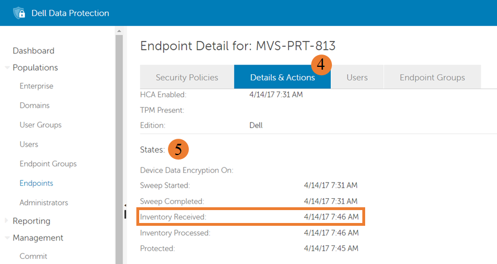Open the Dashboard page
The image size is (497, 264).
(x=33, y=51)
